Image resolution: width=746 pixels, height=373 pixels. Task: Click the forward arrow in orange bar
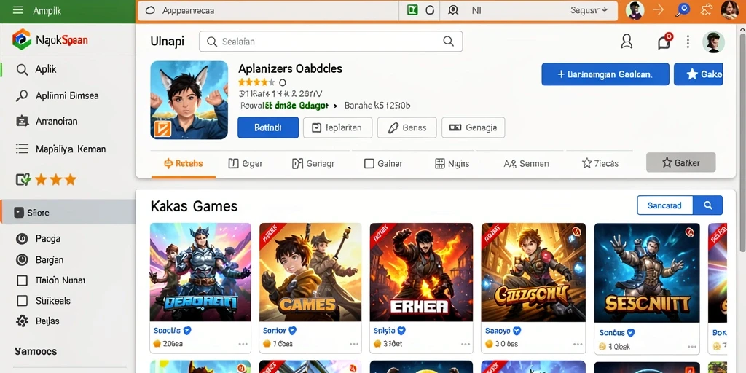tap(659, 9)
